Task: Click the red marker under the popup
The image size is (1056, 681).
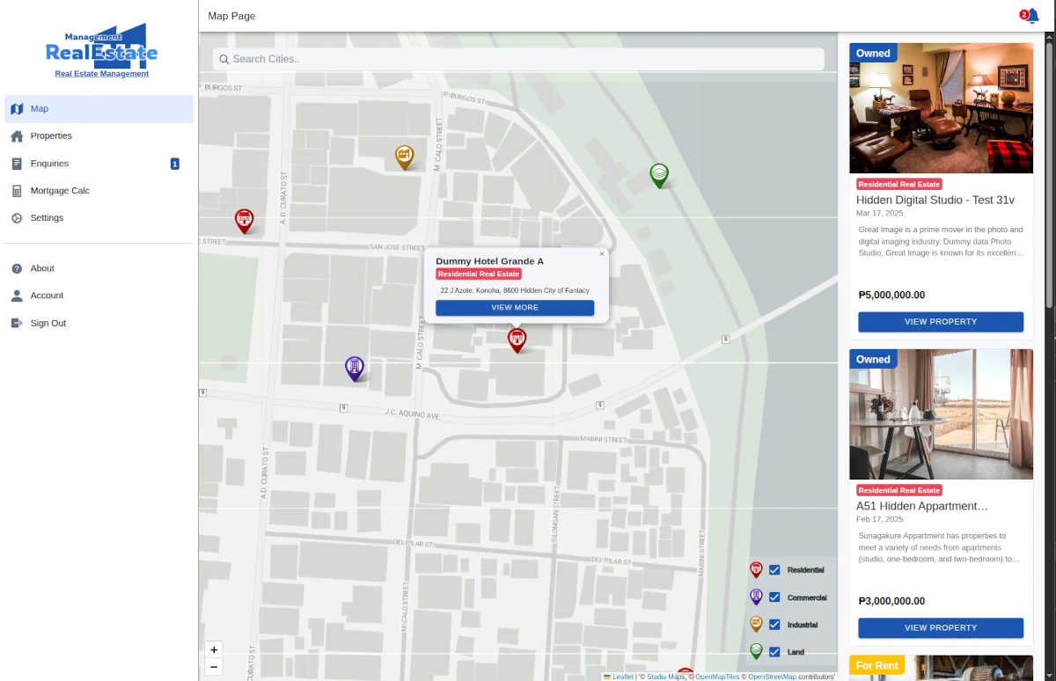Action: click(x=517, y=340)
